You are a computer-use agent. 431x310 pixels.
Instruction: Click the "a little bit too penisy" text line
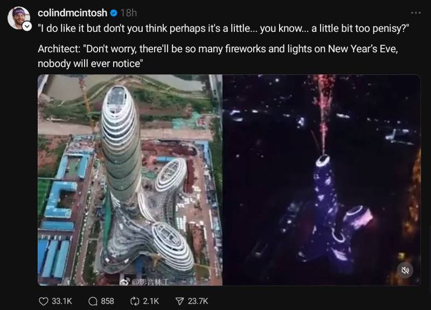point(223,29)
